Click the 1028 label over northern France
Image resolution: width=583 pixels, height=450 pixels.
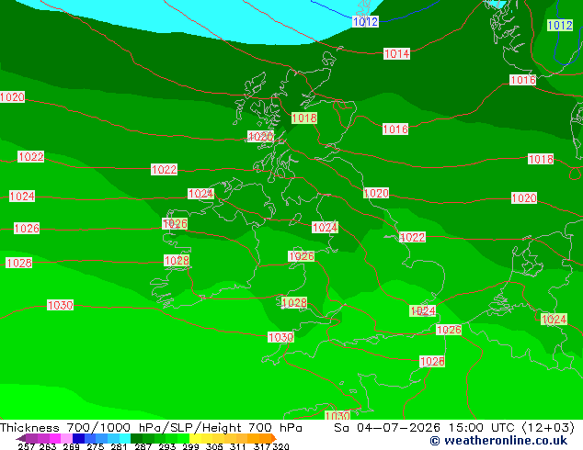click(x=432, y=361)
